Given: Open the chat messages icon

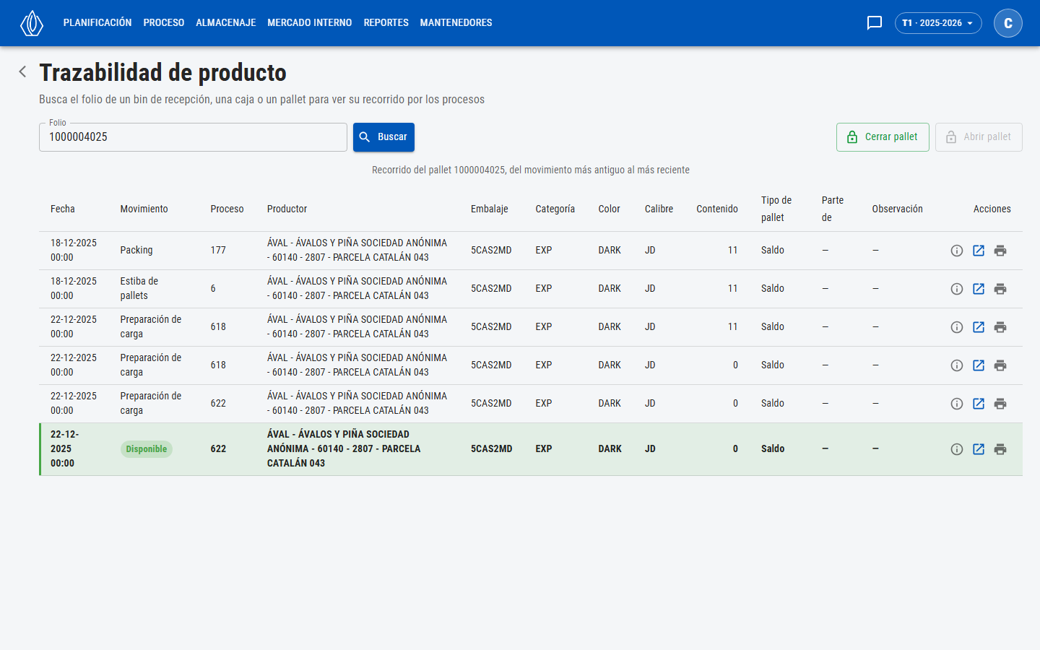Looking at the screenshot, I should coord(874,23).
